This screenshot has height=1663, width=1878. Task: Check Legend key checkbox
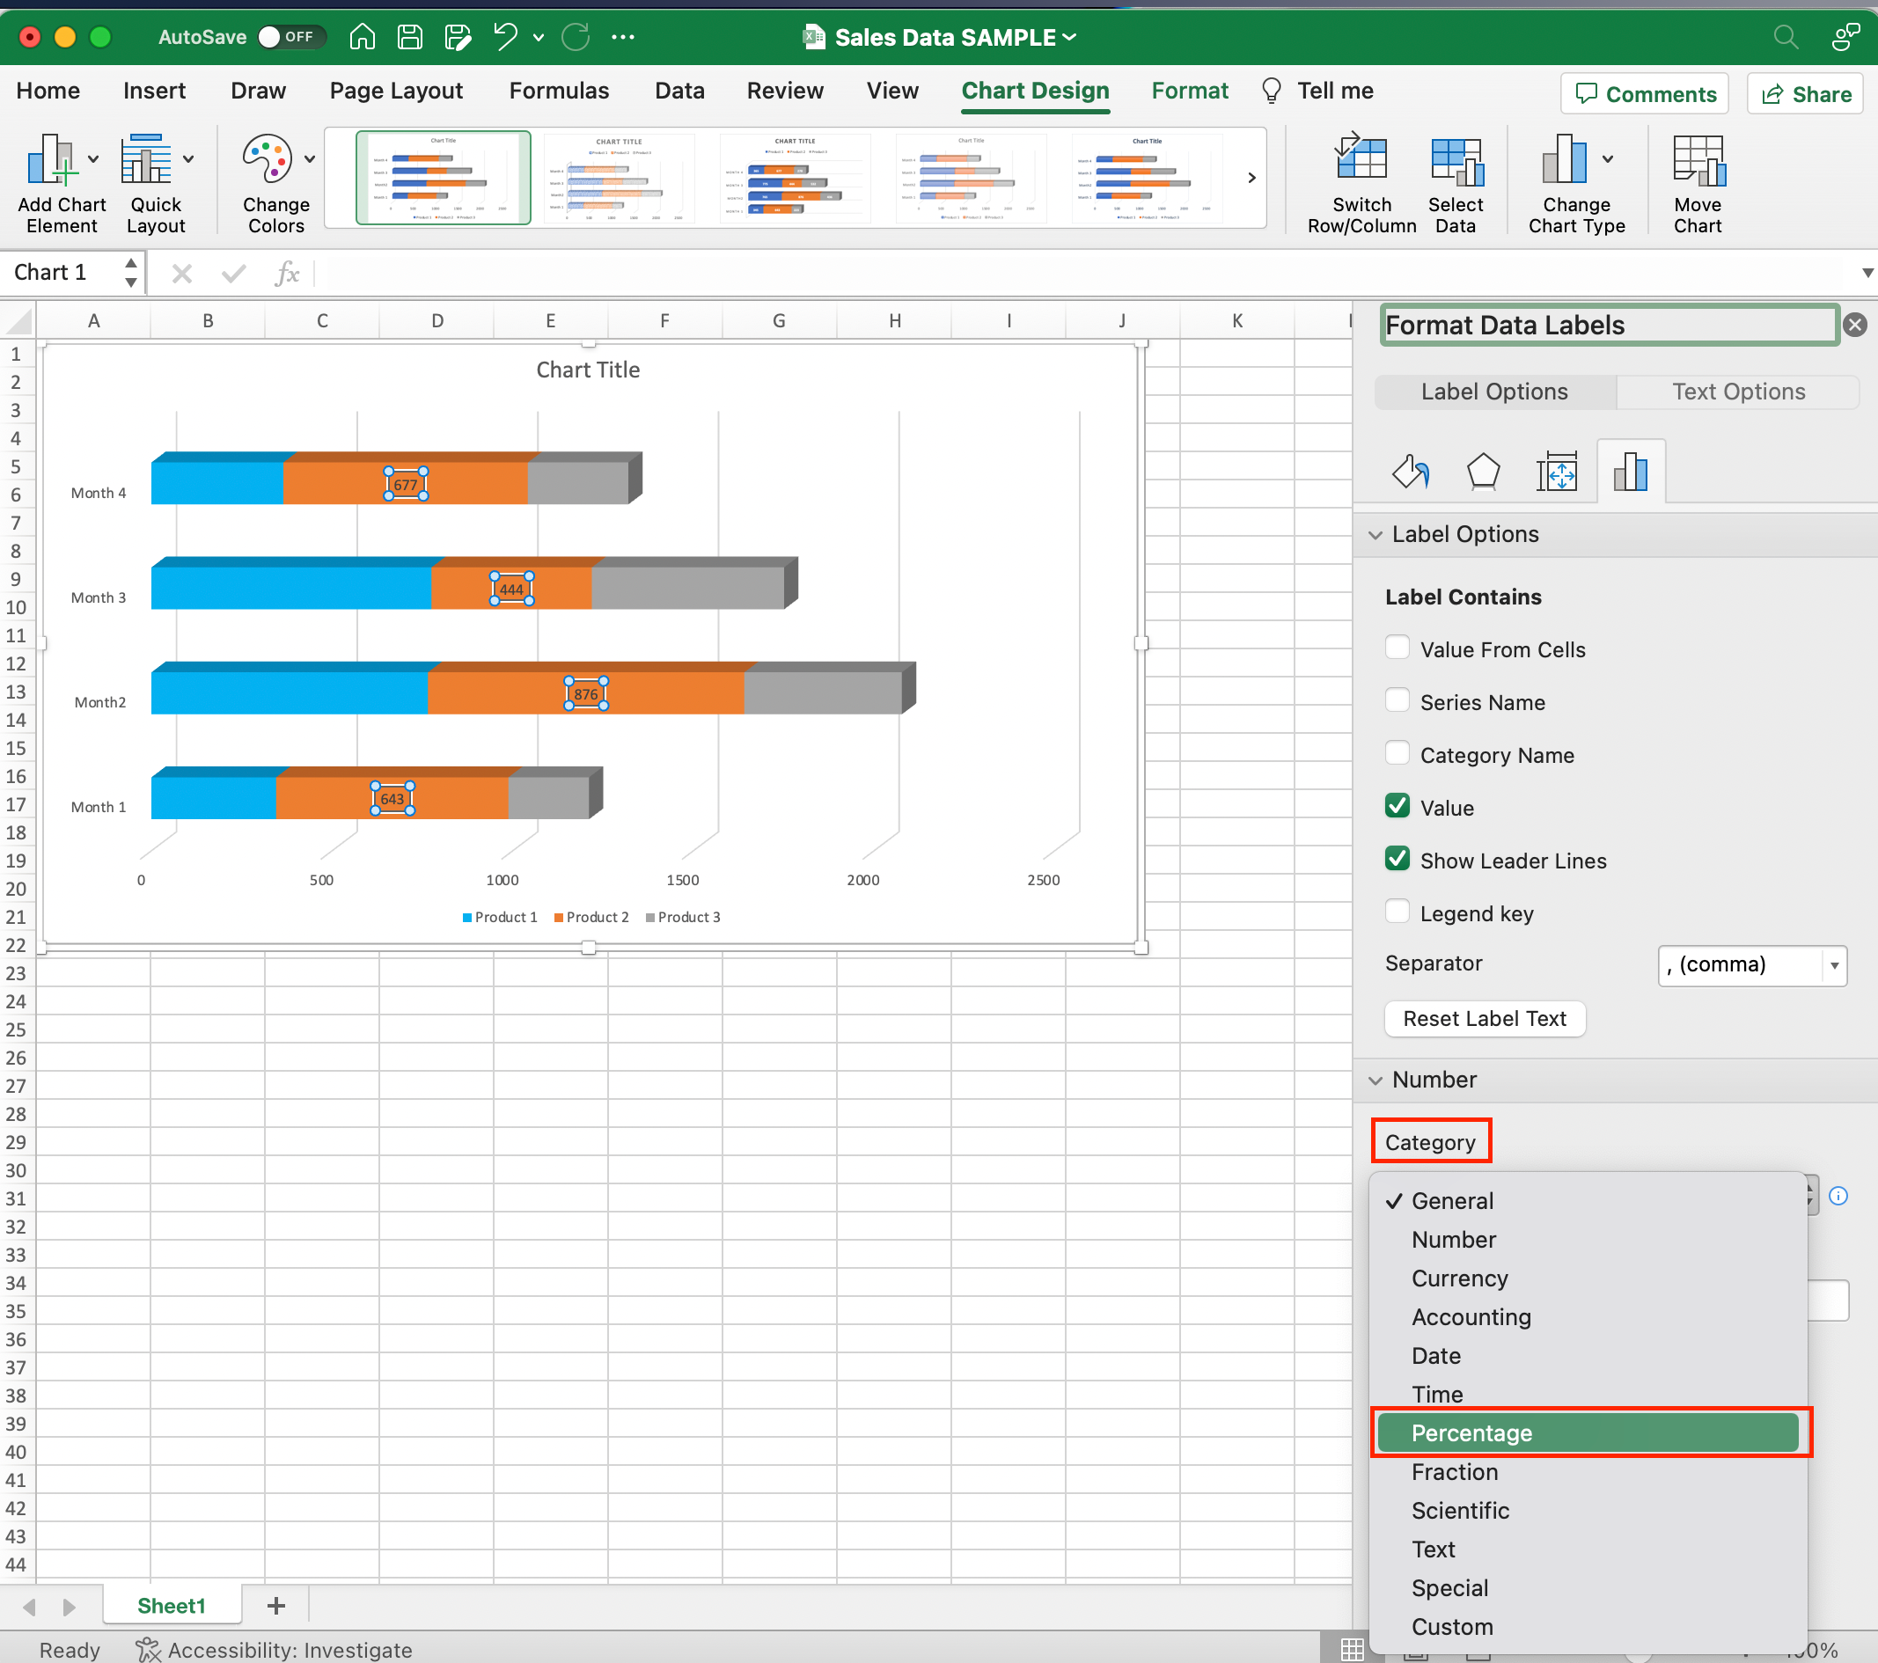1397,912
